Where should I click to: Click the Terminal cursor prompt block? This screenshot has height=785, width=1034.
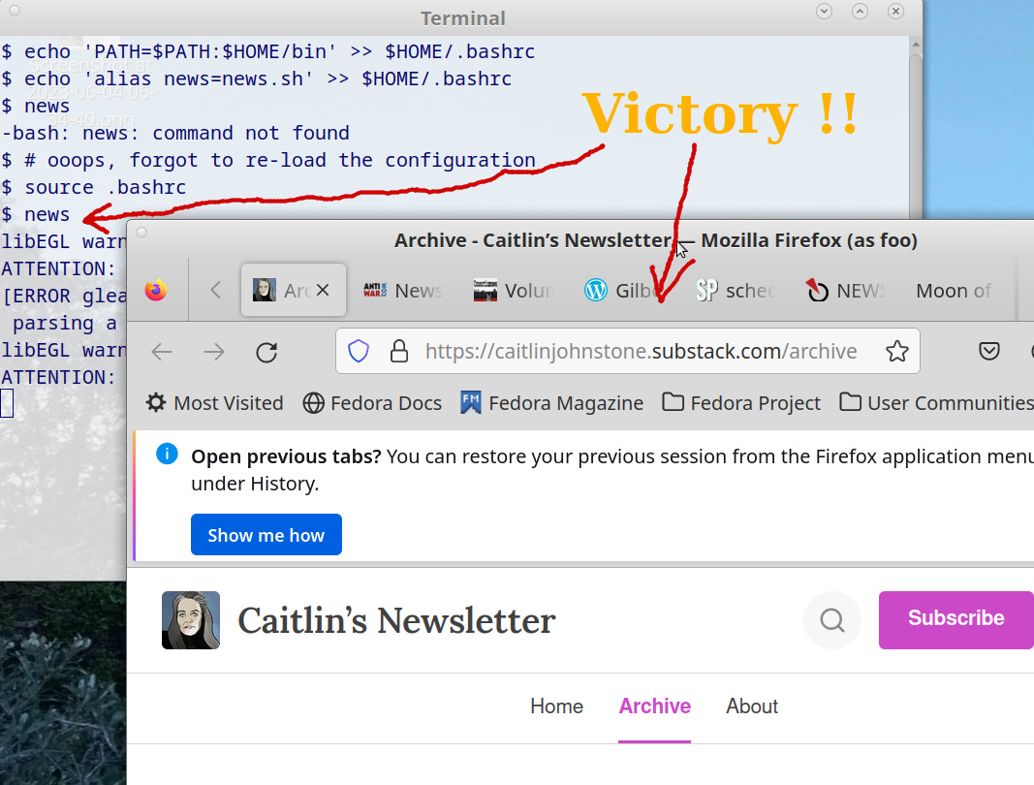7,403
